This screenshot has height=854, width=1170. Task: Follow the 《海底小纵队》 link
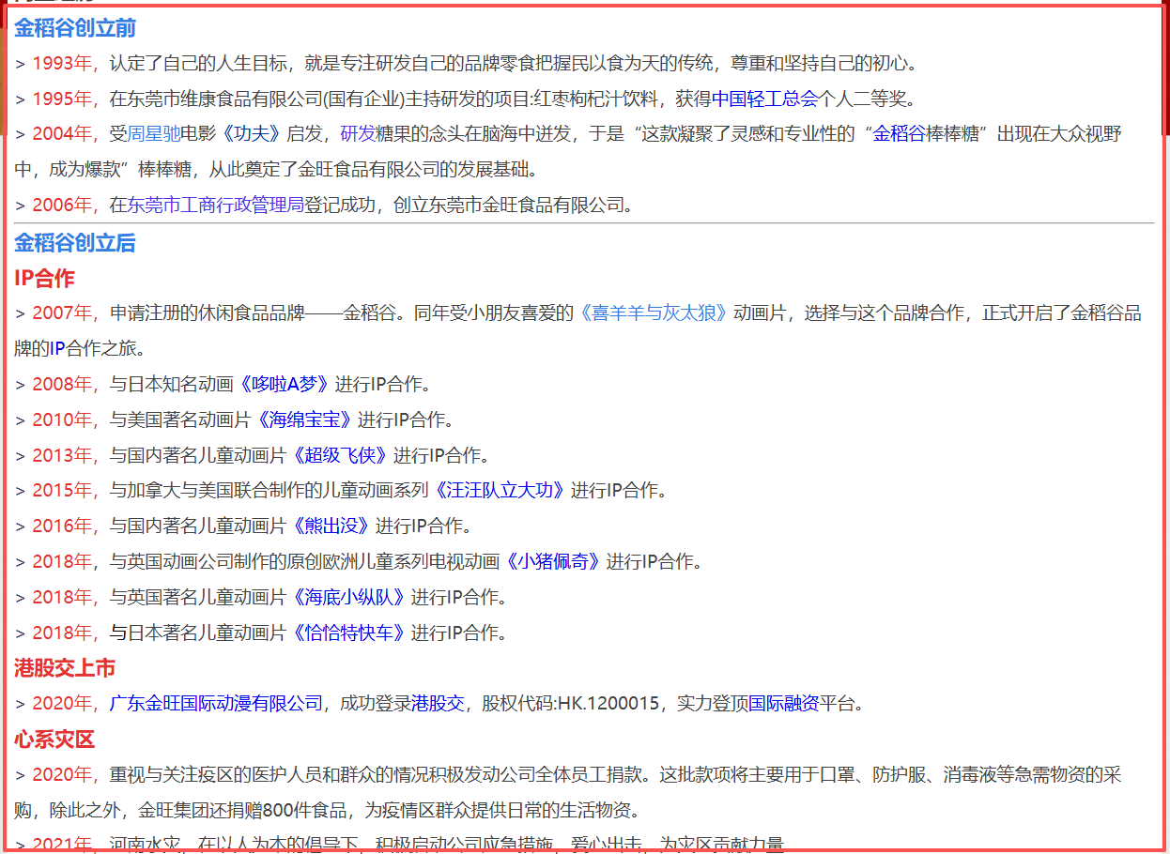point(349,597)
